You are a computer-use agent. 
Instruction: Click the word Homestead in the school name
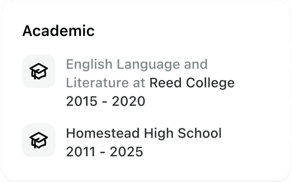pyautogui.click(x=103, y=133)
